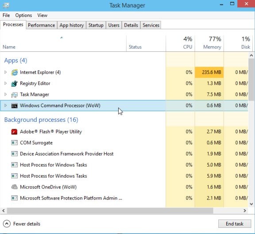Click the horizontal scrollbar left arrow
The height and width of the screenshot is (234, 255).
(x=4, y=211)
